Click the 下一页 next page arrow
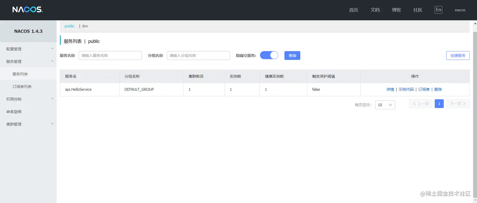 [458, 104]
